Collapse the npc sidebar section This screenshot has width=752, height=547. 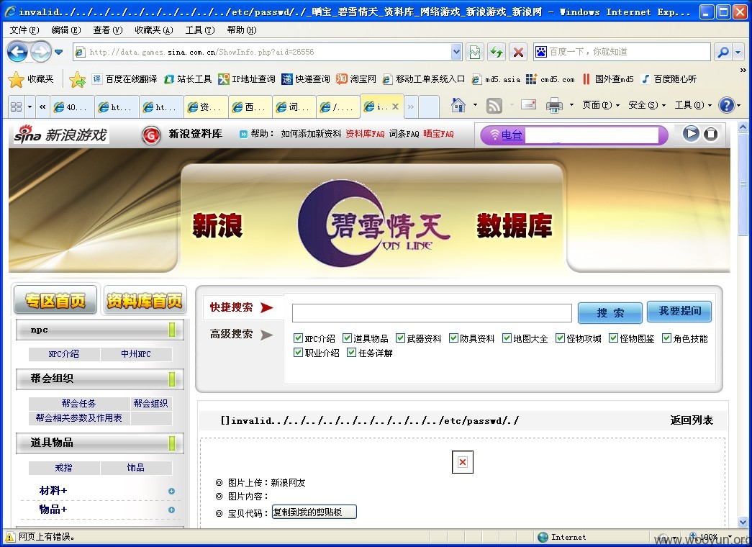coord(172,330)
